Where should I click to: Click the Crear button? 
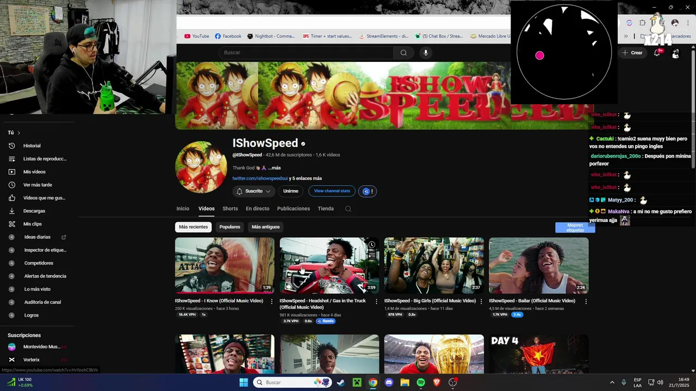632,53
